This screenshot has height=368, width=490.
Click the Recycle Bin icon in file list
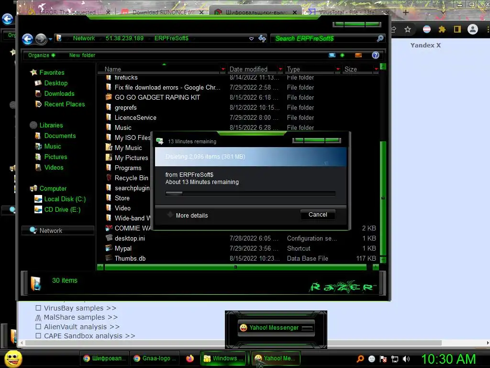click(x=109, y=178)
